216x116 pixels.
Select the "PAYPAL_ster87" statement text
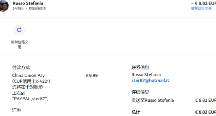coord(30,99)
